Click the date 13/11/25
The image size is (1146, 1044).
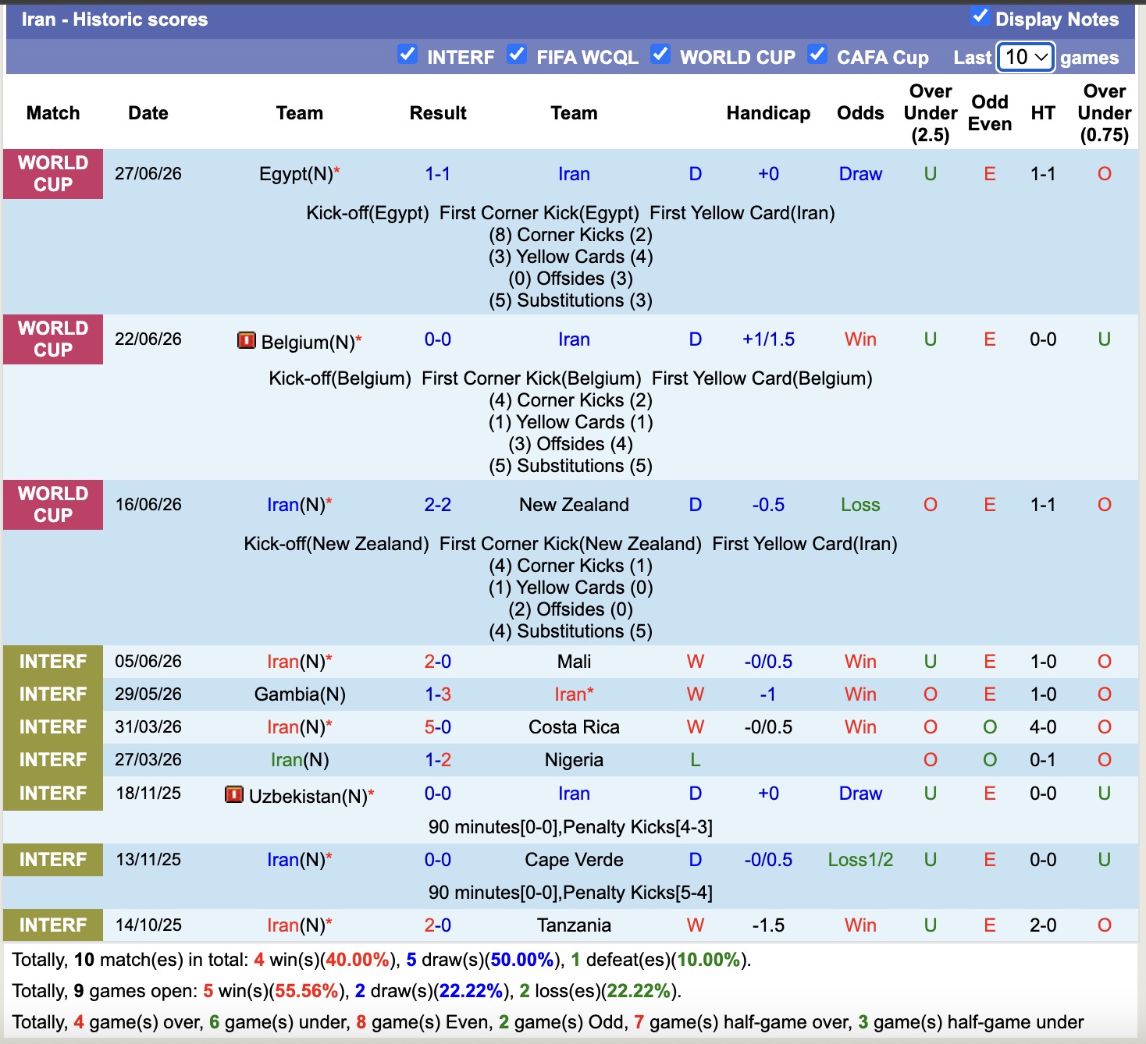click(148, 860)
